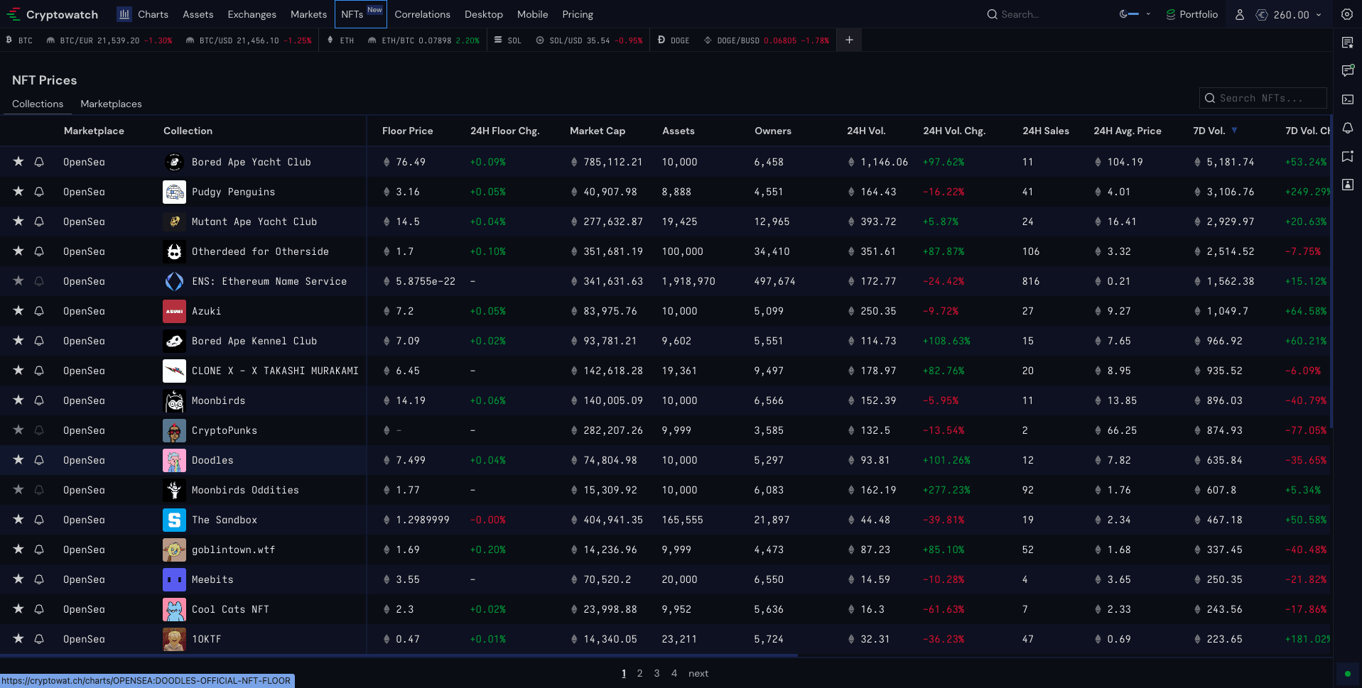Open the watchlist news panel icon

[1347, 43]
